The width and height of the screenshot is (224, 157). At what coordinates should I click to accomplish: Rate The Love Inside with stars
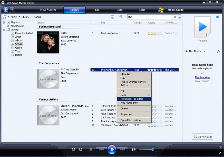pos(155,33)
